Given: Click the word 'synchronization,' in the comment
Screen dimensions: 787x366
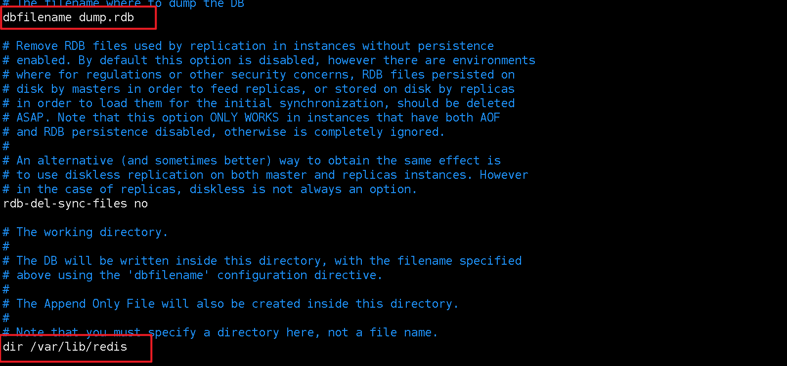Looking at the screenshot, I should [331, 104].
